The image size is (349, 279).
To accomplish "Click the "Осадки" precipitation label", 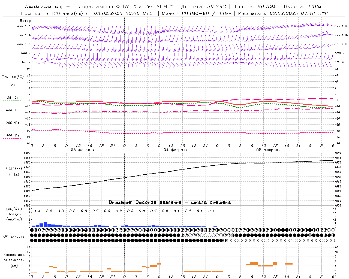I will 14,214.
